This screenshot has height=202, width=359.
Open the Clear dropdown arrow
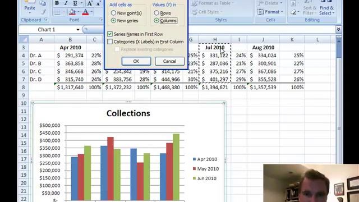tap(298, 12)
